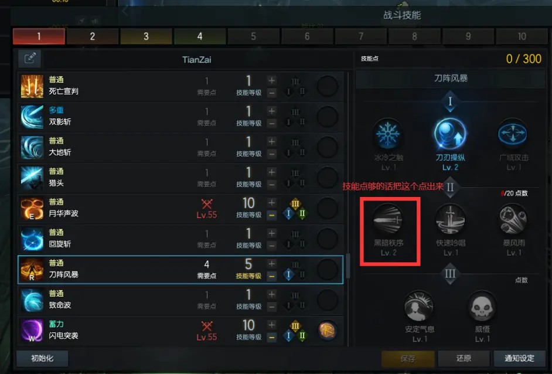Viewport: 552px width, 374px height.
Task: Click the 初始化 reset button
Action: tap(42, 359)
